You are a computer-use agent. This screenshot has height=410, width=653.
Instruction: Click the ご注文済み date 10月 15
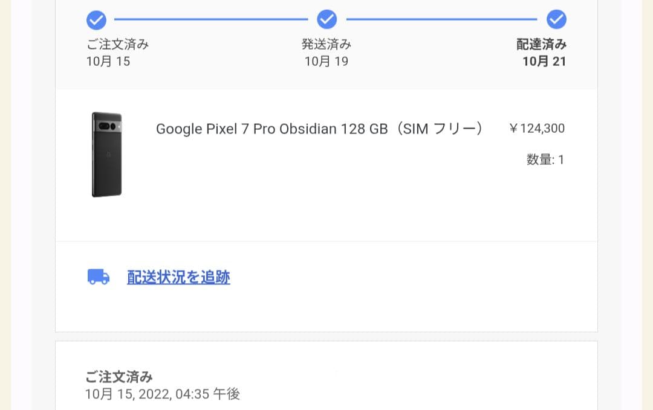(x=108, y=61)
